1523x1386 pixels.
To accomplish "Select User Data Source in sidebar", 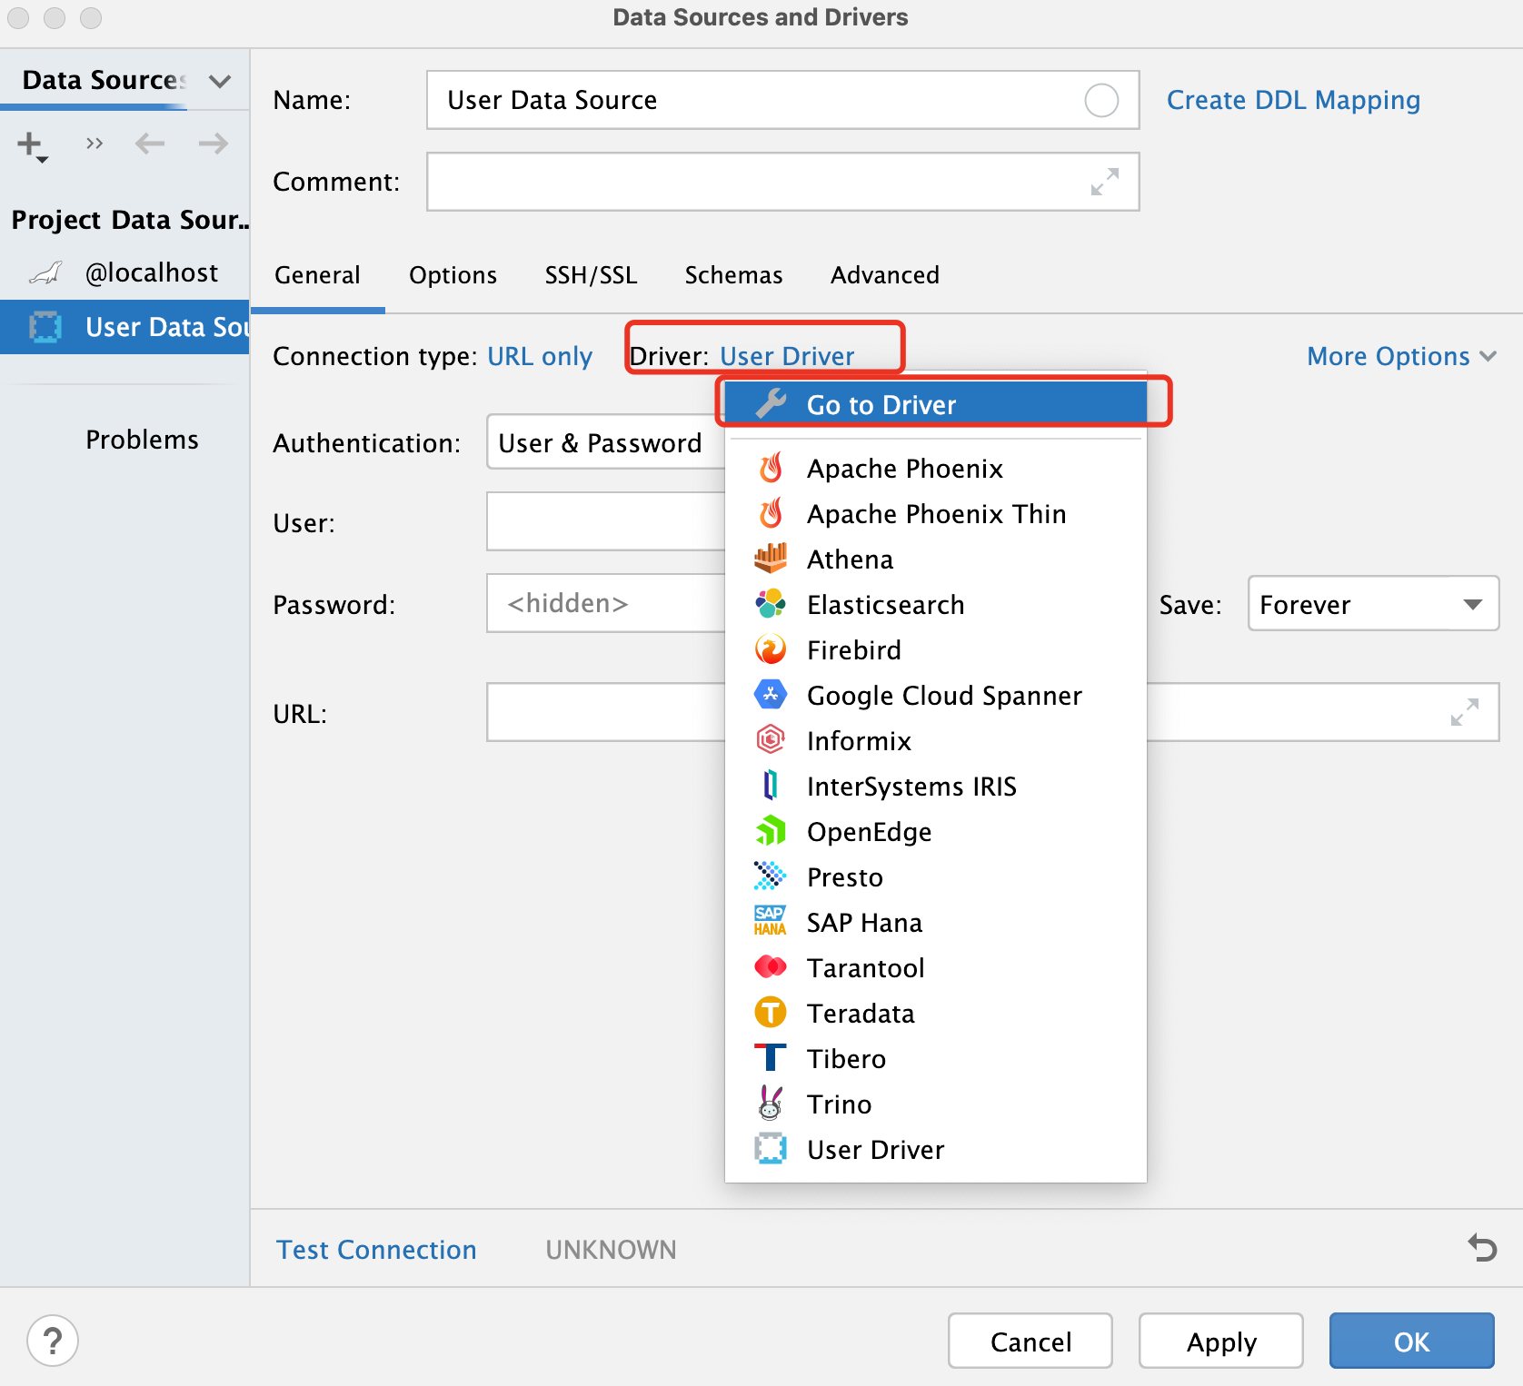I will coord(124,327).
